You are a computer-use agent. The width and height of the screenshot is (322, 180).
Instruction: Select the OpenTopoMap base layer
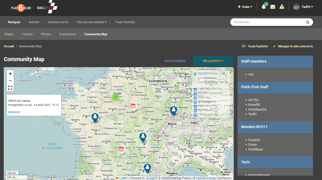(x=195, y=78)
